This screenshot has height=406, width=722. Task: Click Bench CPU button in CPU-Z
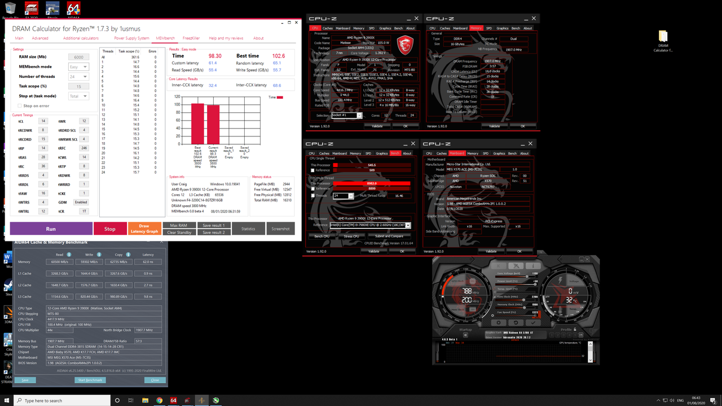[322, 236]
